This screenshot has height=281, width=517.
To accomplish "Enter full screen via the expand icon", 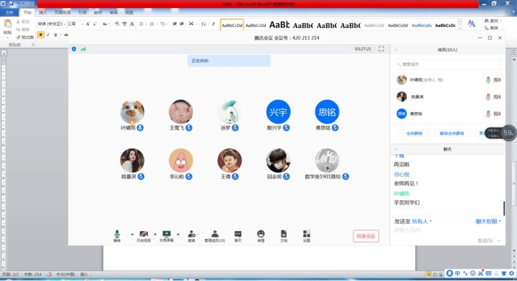I will (381, 49).
